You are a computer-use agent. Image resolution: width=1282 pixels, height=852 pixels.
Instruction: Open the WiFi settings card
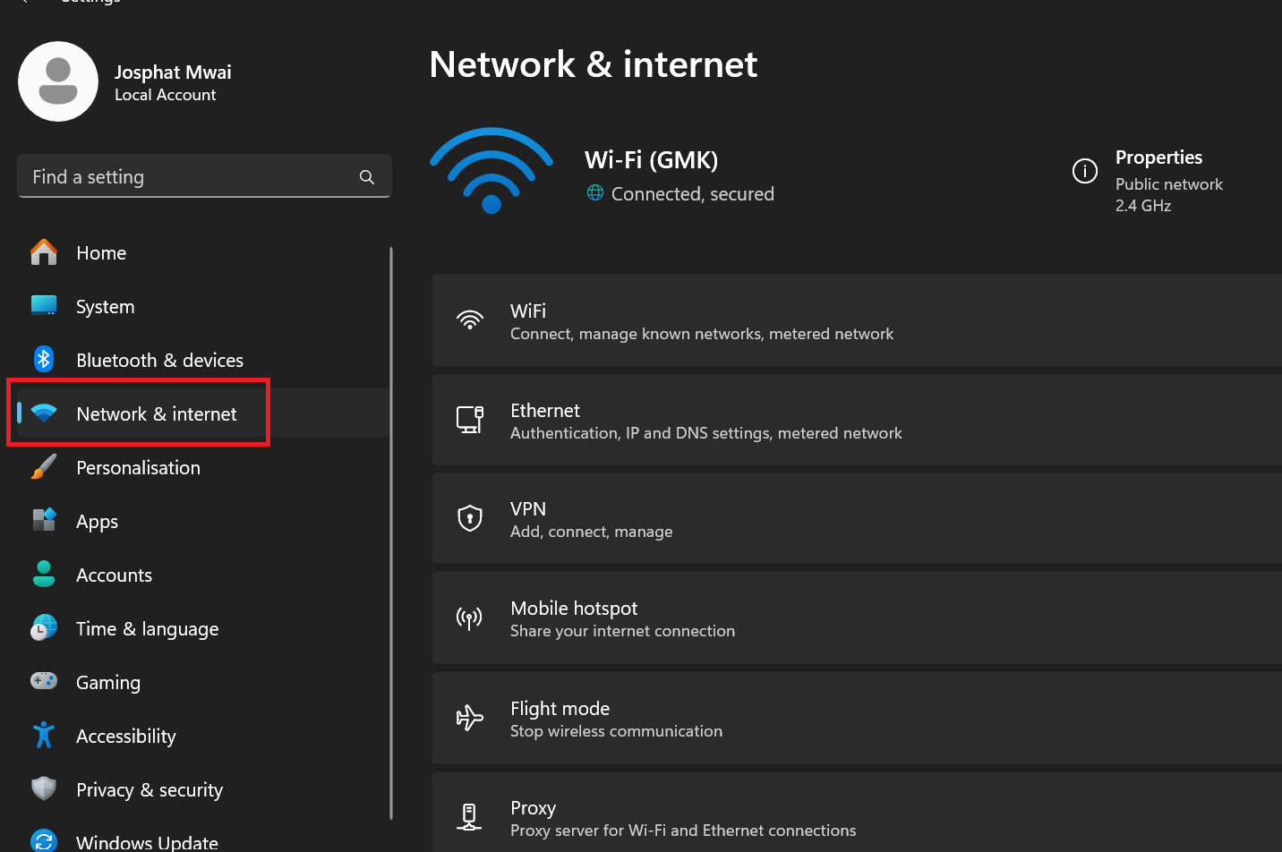click(x=857, y=320)
